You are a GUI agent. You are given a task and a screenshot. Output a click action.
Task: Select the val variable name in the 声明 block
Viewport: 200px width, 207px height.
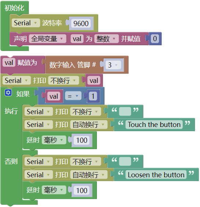pos(77,39)
